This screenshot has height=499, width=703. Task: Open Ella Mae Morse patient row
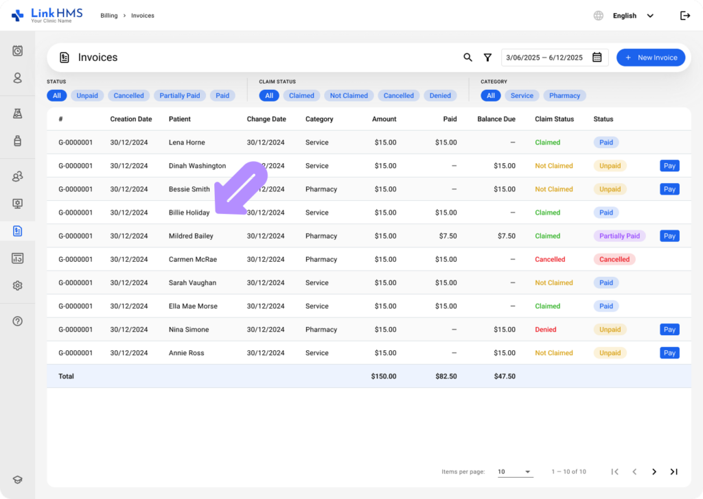[x=369, y=306]
